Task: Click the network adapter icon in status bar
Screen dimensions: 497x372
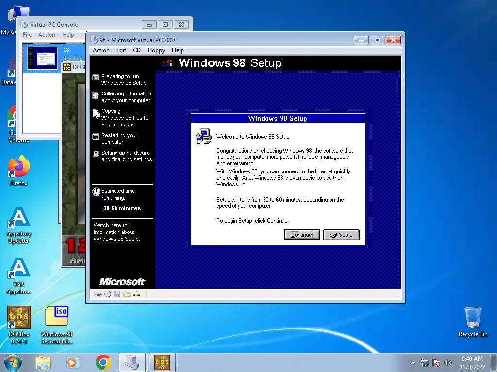Action: tap(136, 294)
